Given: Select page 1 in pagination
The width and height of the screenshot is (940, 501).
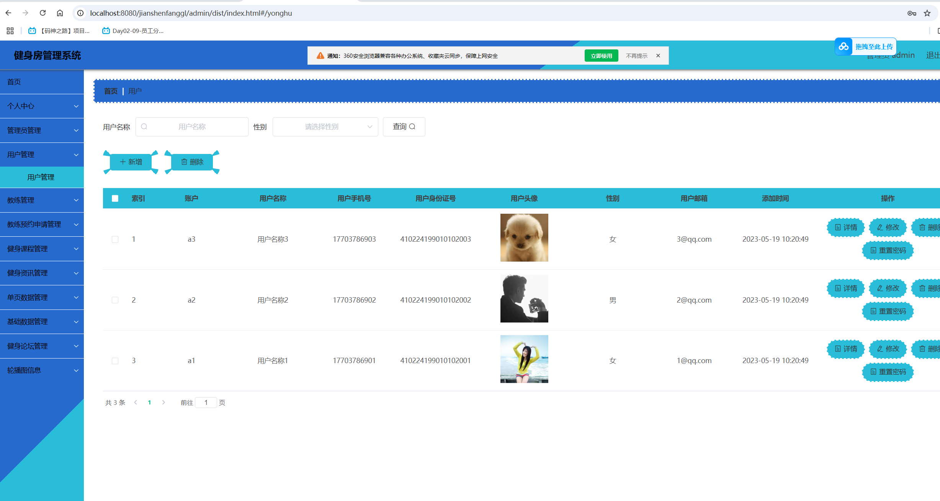Looking at the screenshot, I should [x=149, y=403].
